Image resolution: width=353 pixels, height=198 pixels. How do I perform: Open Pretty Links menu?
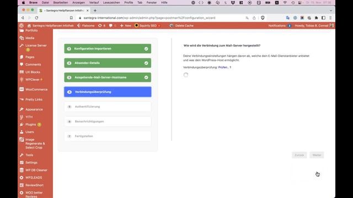tap(34, 99)
